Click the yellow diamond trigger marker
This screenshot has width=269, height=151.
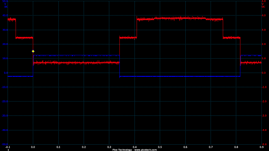click(33, 51)
